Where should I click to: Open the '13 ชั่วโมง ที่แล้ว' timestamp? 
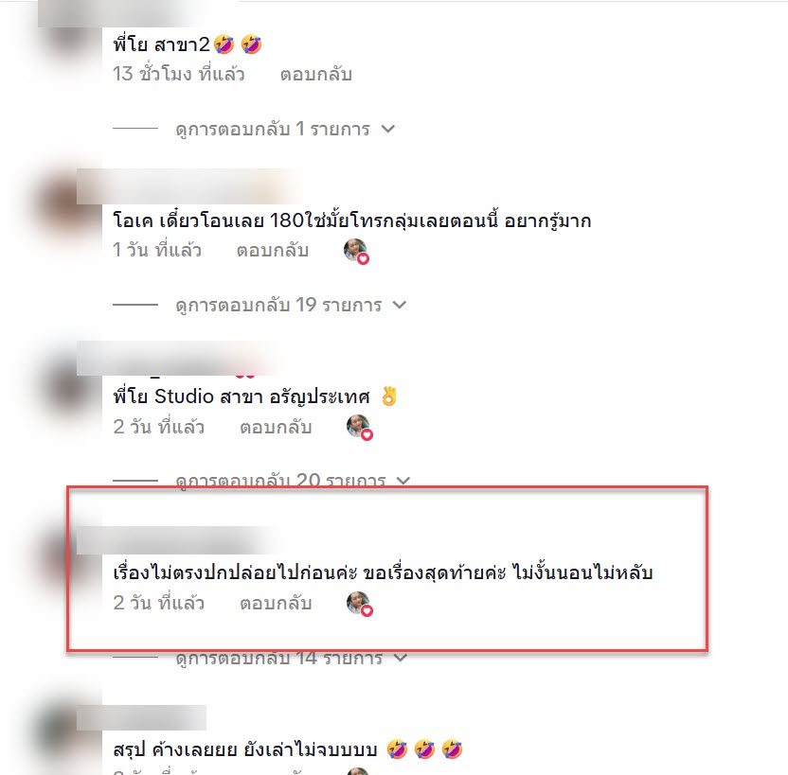pos(178,75)
